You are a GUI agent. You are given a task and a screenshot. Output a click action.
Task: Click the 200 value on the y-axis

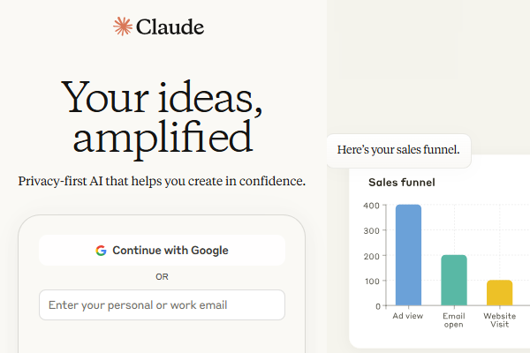(x=371, y=256)
